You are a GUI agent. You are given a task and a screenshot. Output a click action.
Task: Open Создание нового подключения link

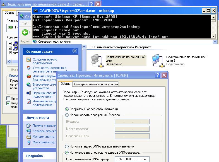45,61
